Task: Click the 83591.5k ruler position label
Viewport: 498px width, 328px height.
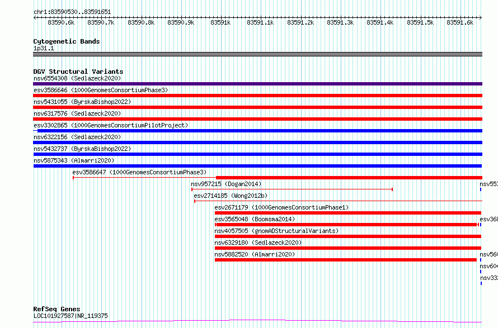Action: click(x=420, y=22)
